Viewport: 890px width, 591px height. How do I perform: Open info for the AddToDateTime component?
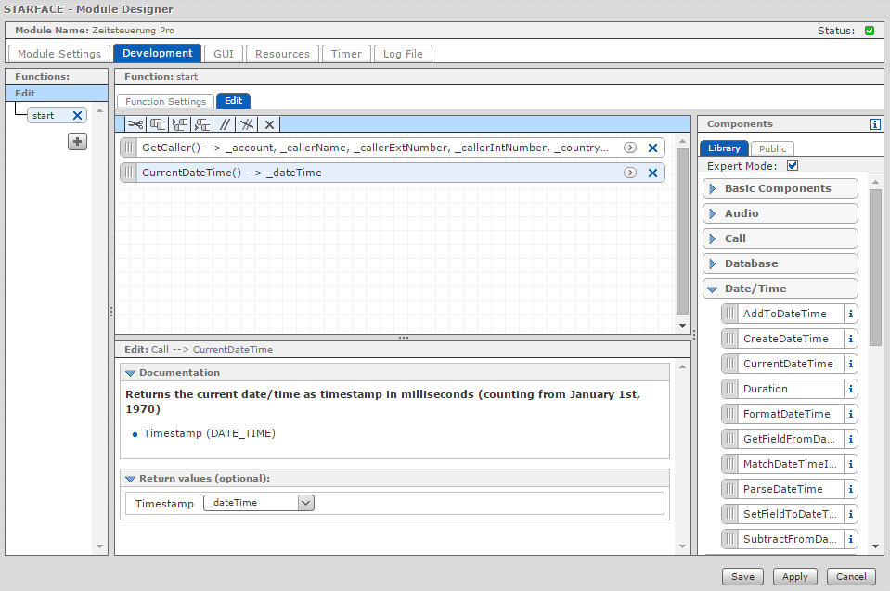point(850,314)
